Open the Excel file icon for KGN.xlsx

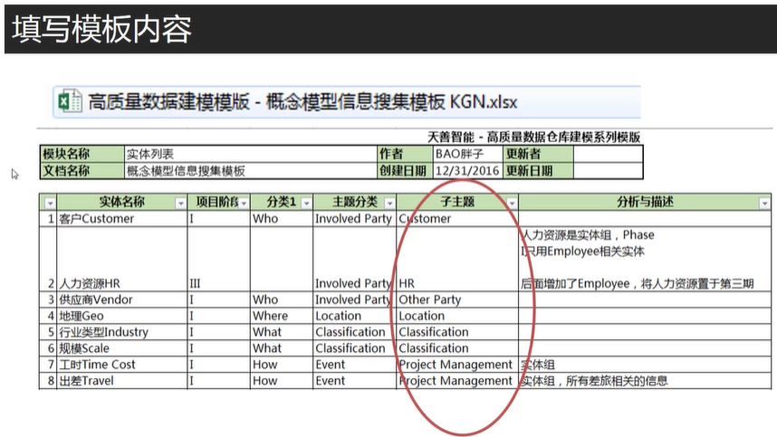pyautogui.click(x=70, y=101)
